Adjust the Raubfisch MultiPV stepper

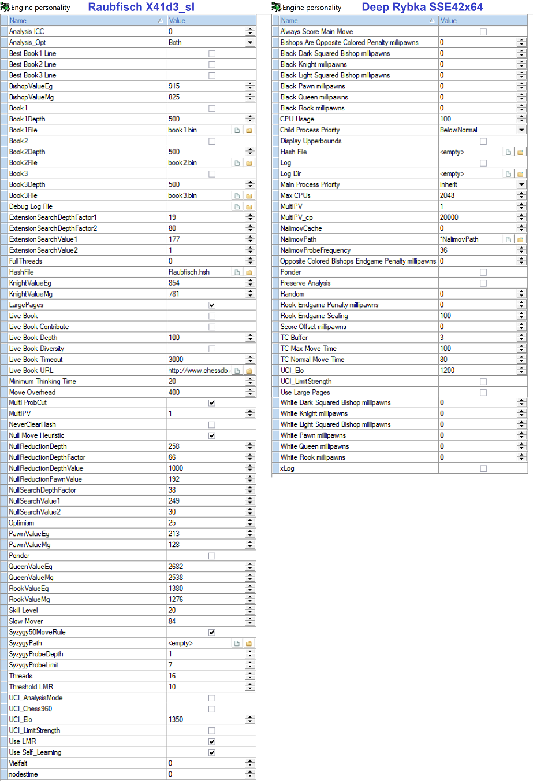click(250, 413)
